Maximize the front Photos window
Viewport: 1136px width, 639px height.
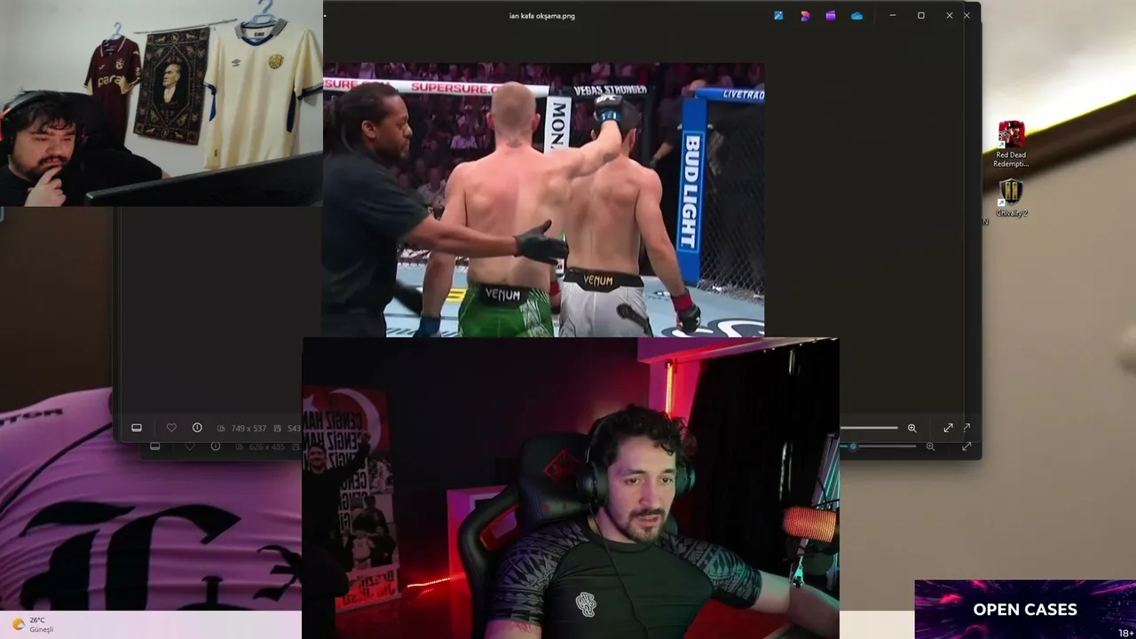921,15
